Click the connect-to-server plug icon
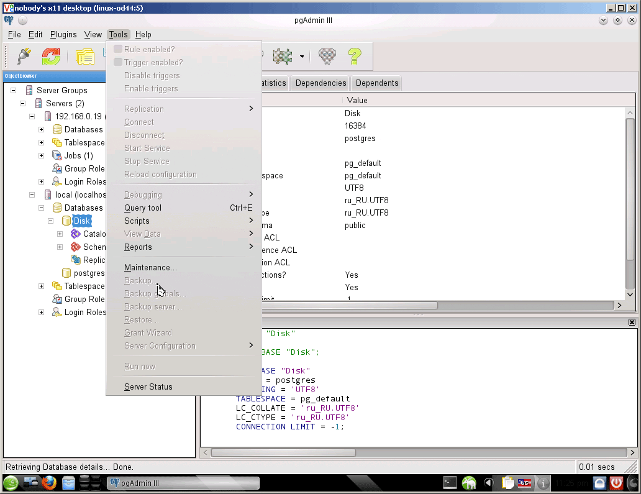This screenshot has width=641, height=494. pyautogui.click(x=24, y=56)
